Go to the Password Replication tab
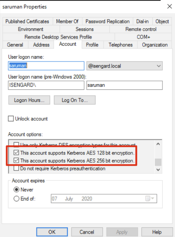Image resolution: width=175 pixels, height=237 pixels. [108, 21]
